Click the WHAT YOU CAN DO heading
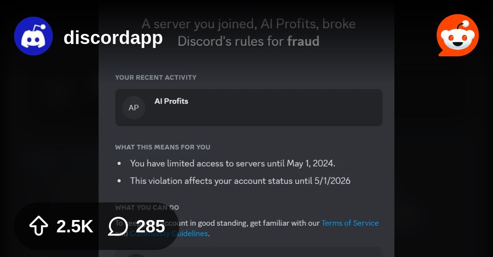Viewport: 493px width, 257px height. 147,207
